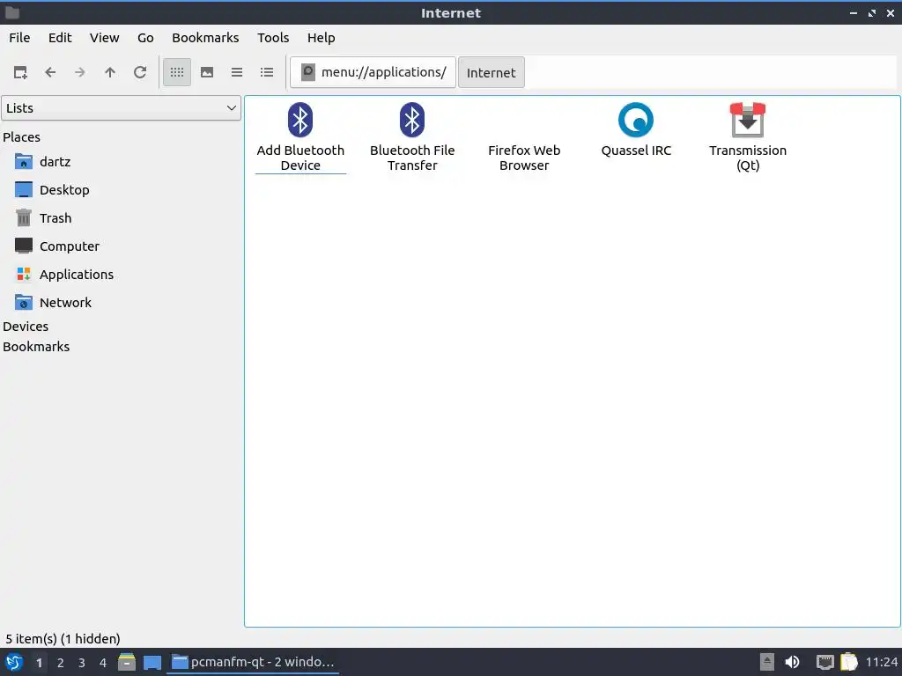902x676 pixels.
Task: Open the Go menu
Action: [145, 38]
